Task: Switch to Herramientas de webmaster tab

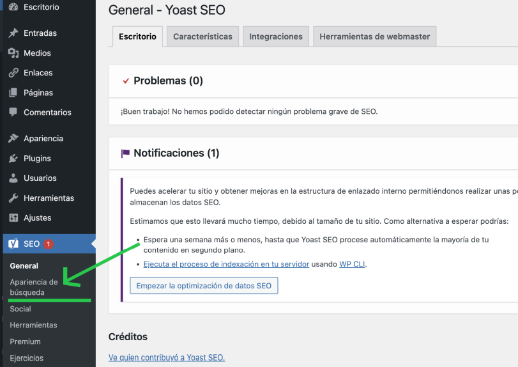Action: point(375,36)
